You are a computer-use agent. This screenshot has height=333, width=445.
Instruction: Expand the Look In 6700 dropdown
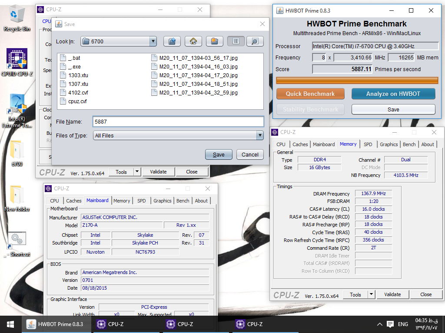pos(153,41)
